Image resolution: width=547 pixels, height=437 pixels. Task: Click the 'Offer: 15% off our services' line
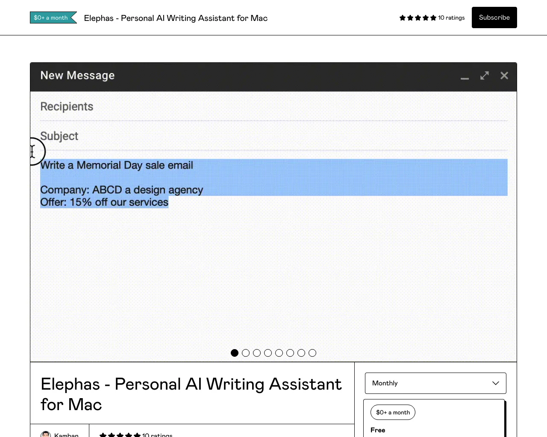coord(104,202)
